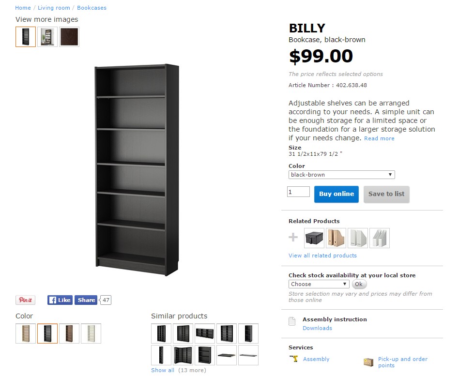View the dark wood texture thumbnail
Screen dimensions: 459x376
click(x=69, y=37)
